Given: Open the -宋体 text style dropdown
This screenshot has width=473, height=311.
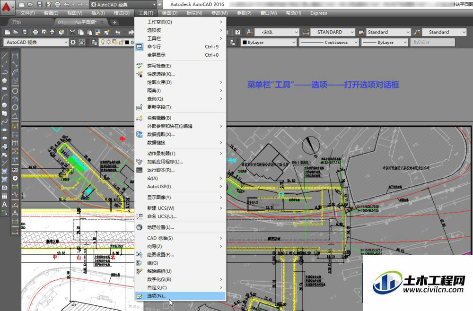Looking at the screenshot, I should pos(277,32).
